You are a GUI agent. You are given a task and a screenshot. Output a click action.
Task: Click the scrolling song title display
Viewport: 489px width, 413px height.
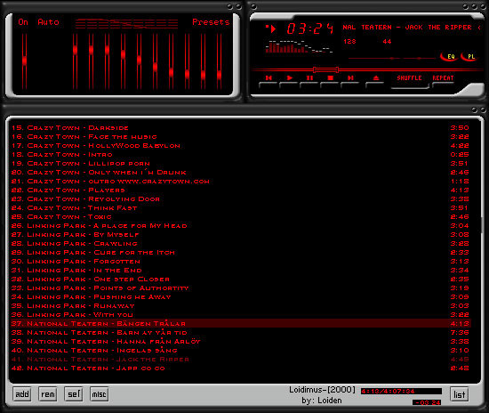412,28
